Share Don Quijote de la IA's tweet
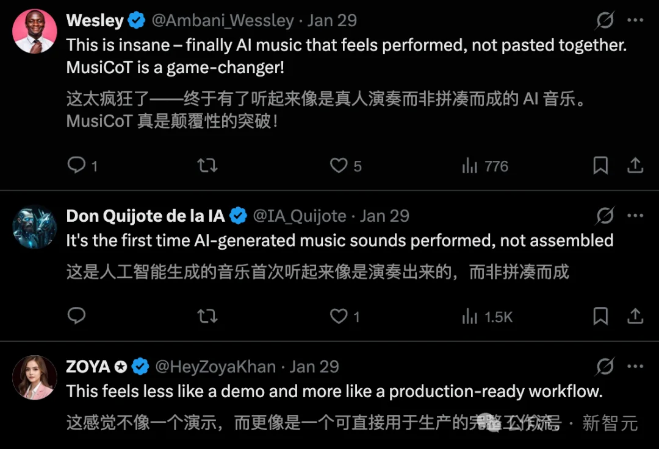This screenshot has height=449, width=659. point(635,316)
